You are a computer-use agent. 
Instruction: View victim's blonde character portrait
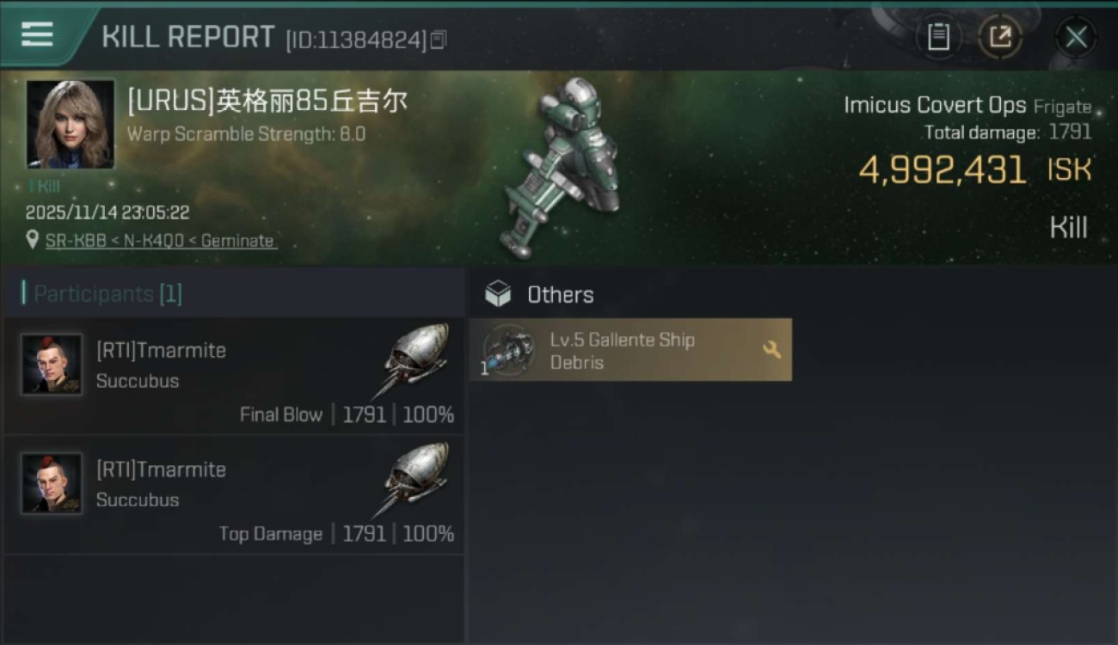pyautogui.click(x=70, y=124)
